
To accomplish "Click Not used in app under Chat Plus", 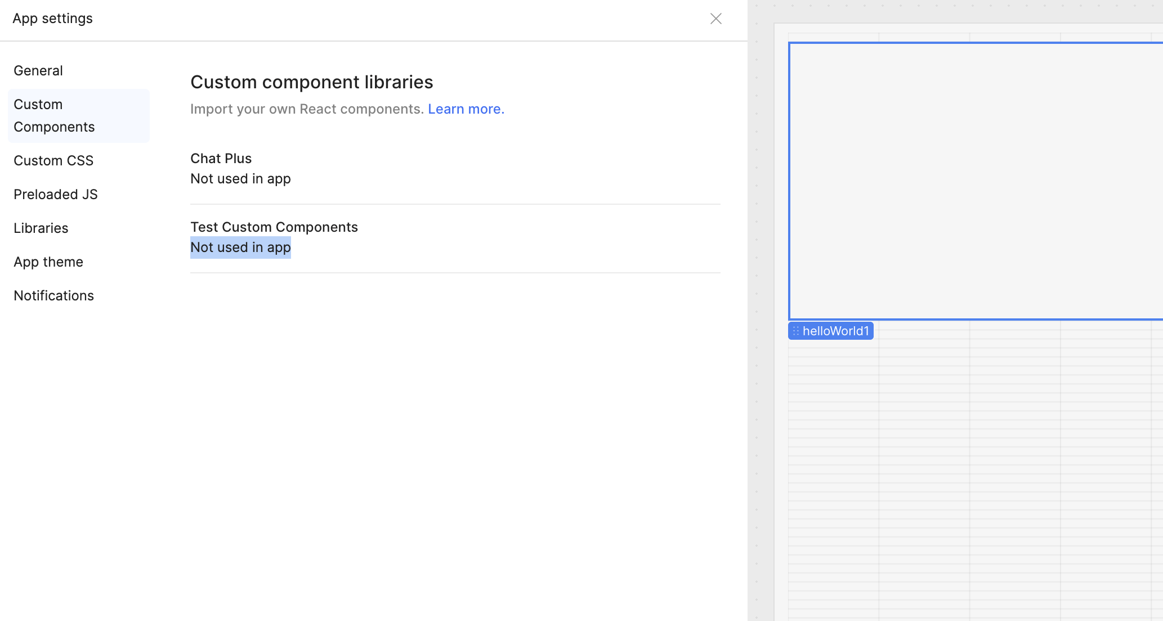I will pos(241,179).
